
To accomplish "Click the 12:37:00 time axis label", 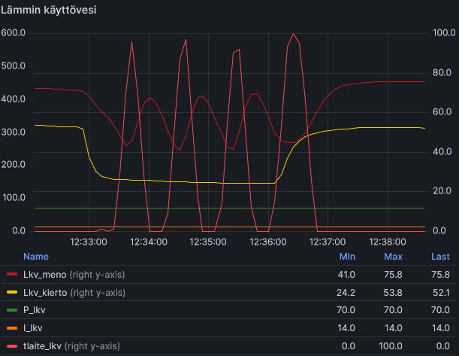I will coord(328,242).
